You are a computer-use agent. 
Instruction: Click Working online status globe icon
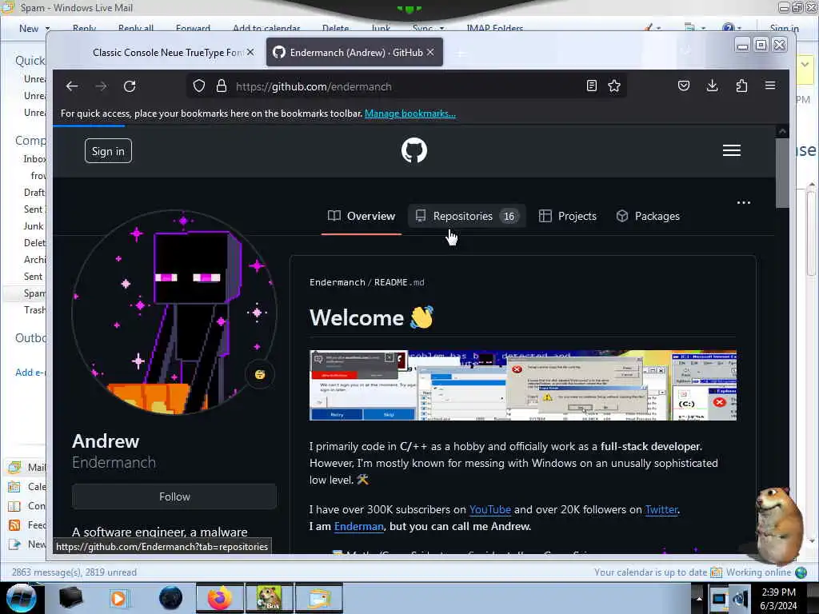(801, 572)
